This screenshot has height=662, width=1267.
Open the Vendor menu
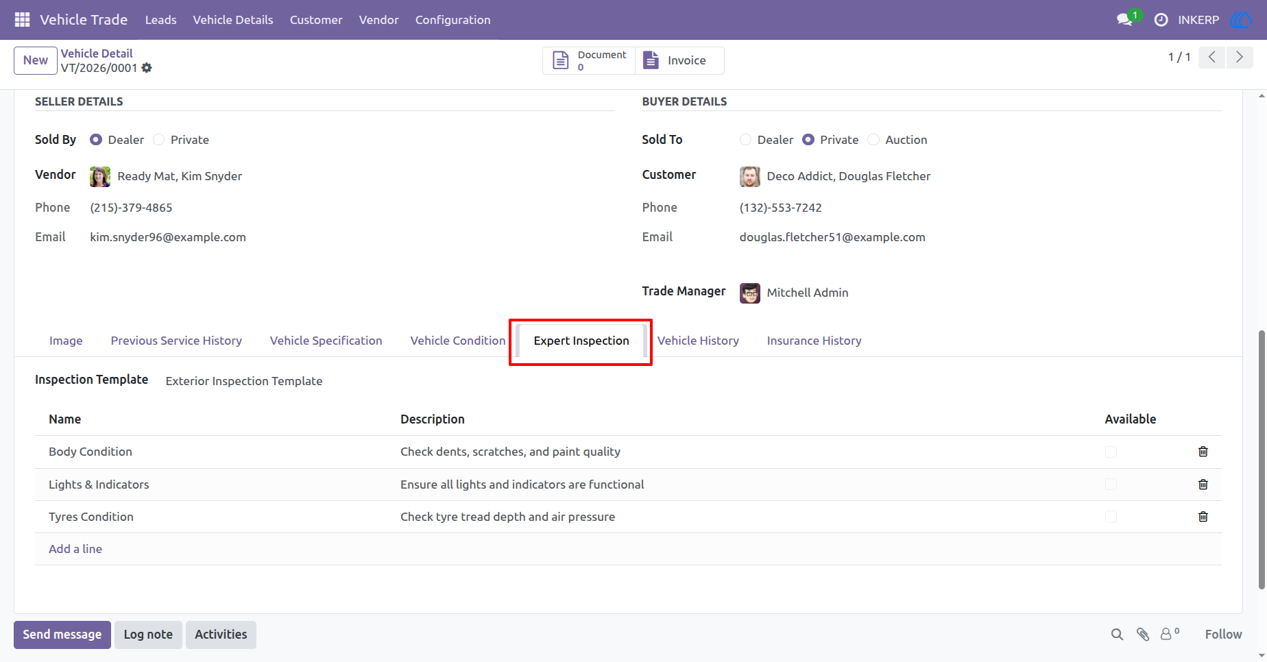379,20
